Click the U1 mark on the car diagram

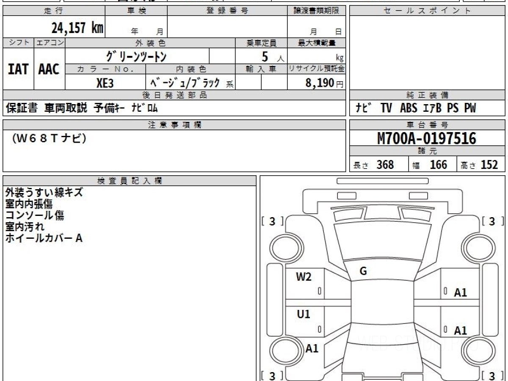(x=304, y=314)
